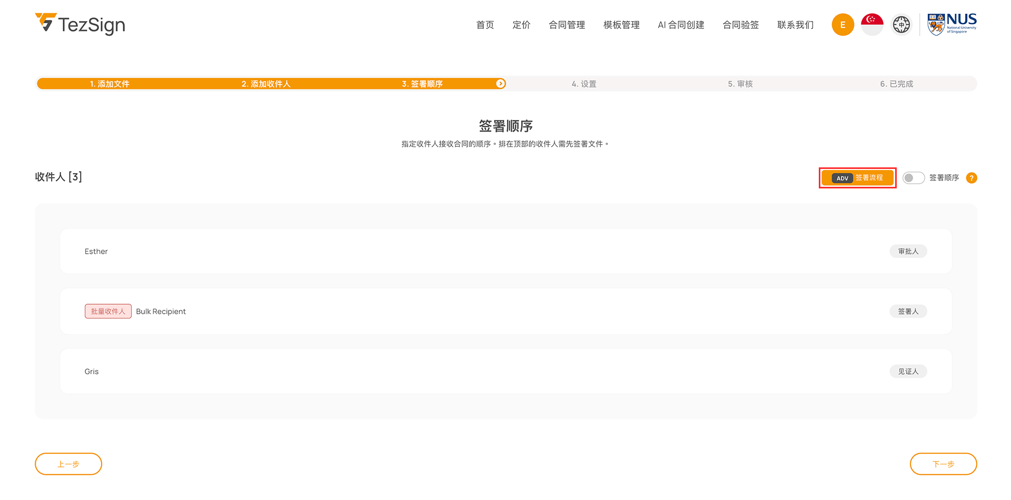Go back to step 1 添加文件
The width and height of the screenshot is (1011, 500).
110,84
